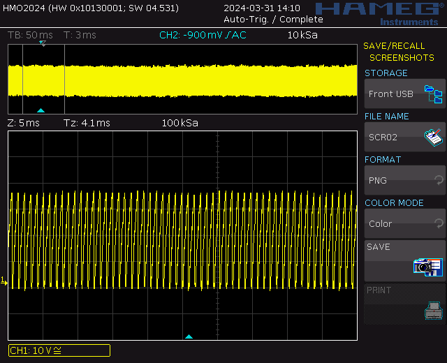
Task: Select the PNG format option
Action: point(405,180)
